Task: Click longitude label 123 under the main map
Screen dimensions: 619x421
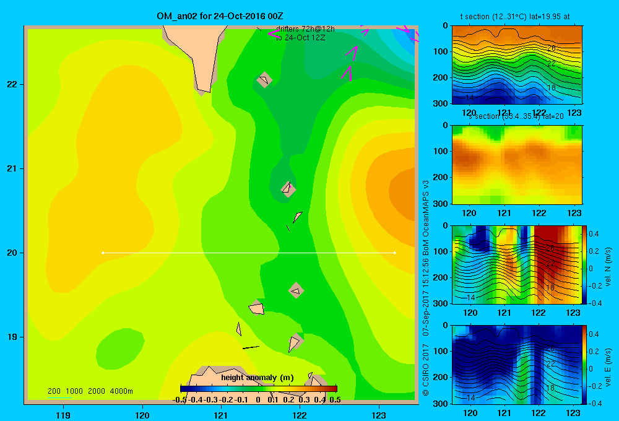Action: 379,415
